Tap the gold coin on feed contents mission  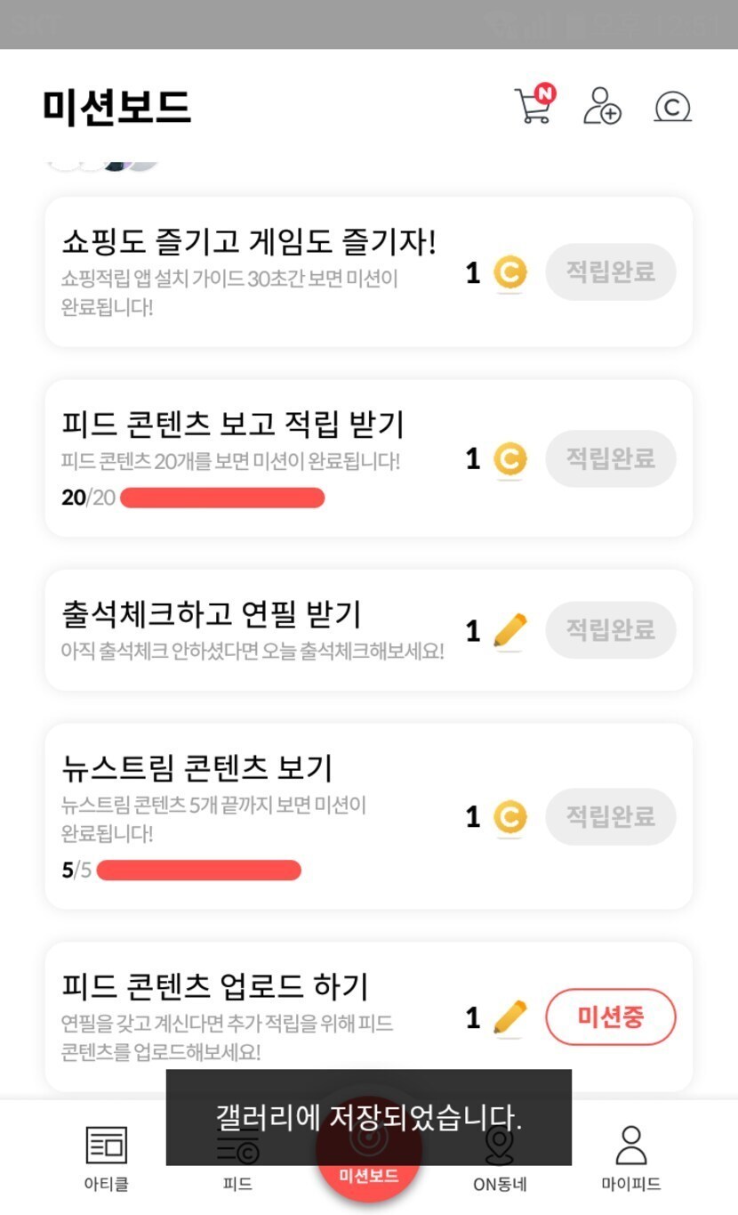point(509,459)
